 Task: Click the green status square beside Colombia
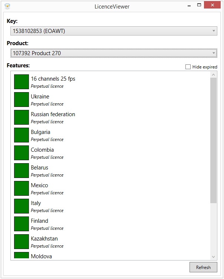point(22,153)
